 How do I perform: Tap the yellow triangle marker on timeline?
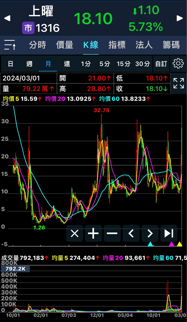pyautogui.click(x=179, y=244)
